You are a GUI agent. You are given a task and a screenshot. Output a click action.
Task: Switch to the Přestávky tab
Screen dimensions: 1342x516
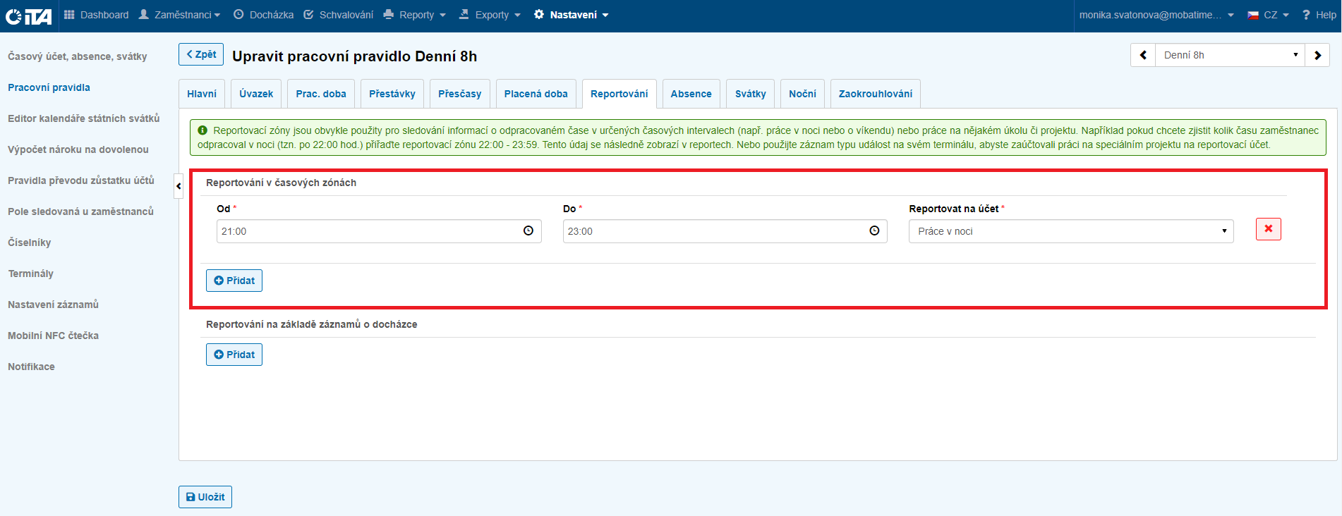tap(392, 94)
